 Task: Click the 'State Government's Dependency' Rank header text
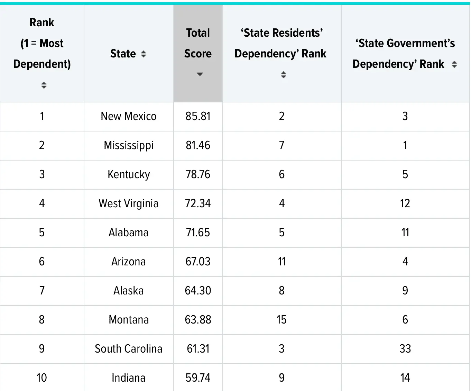(401, 54)
